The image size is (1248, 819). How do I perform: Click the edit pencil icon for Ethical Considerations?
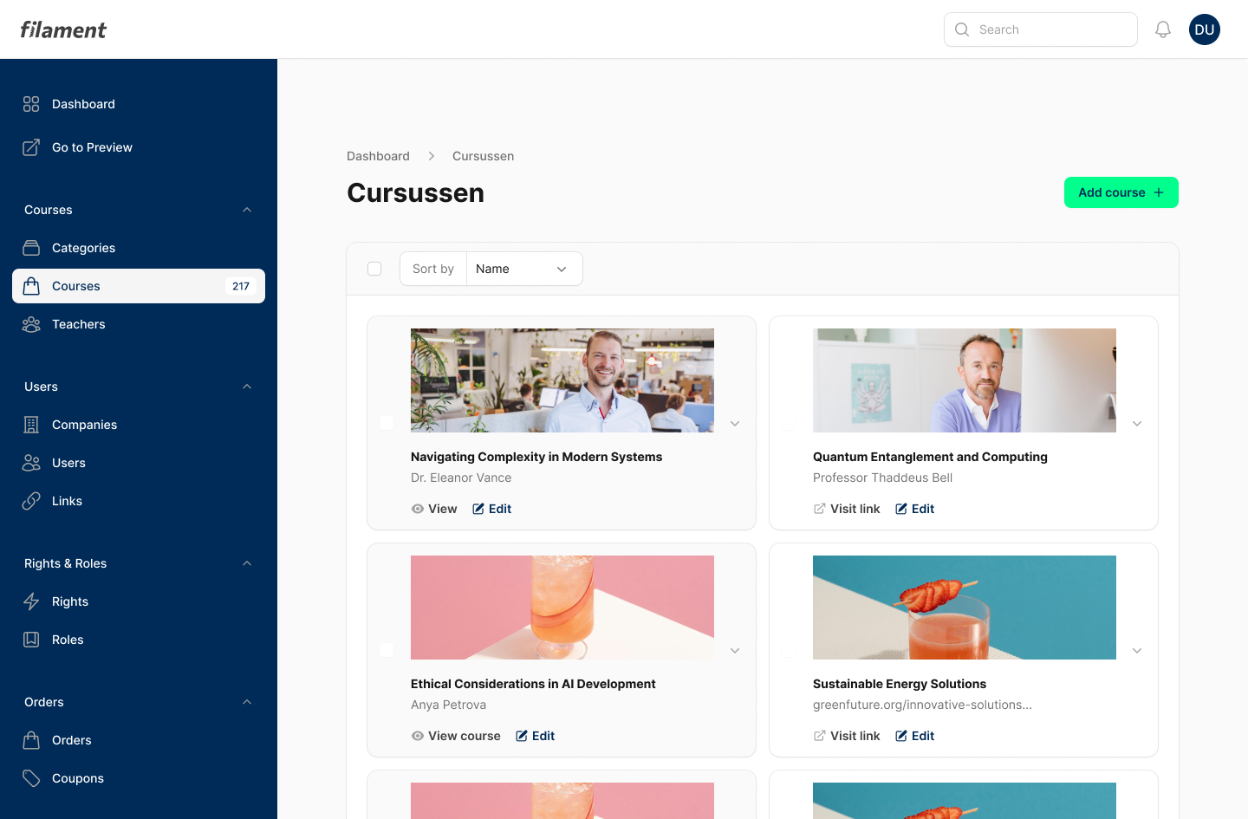pyautogui.click(x=522, y=736)
